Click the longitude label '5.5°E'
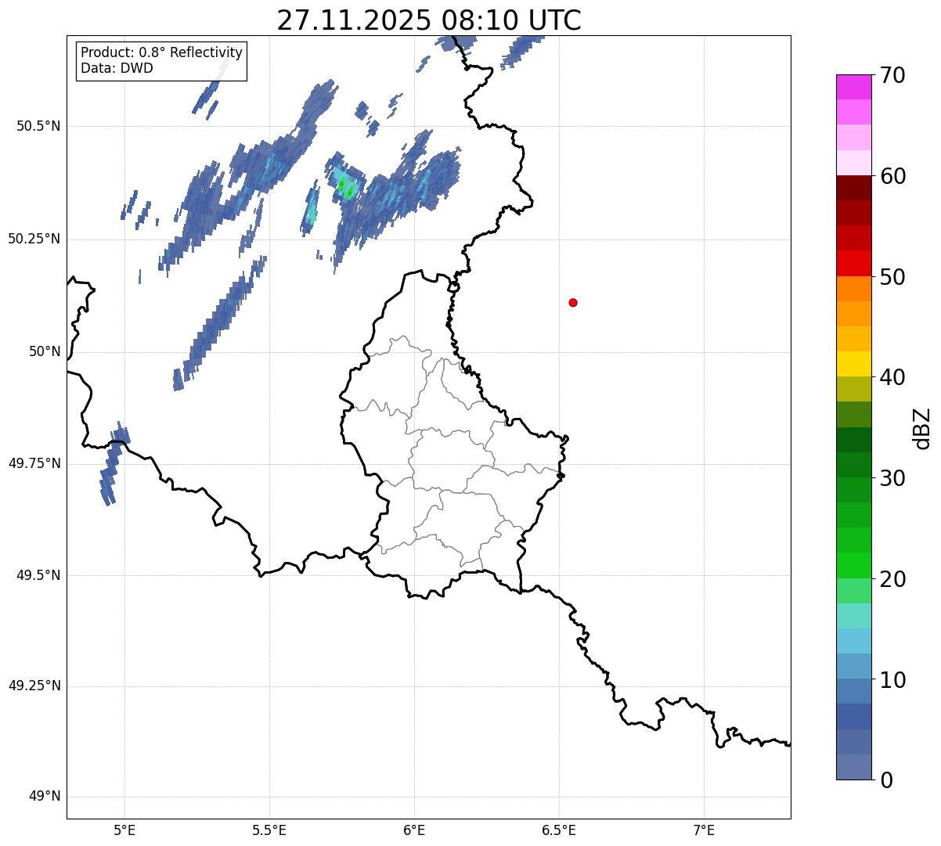This screenshot has width=941, height=846. (x=269, y=830)
